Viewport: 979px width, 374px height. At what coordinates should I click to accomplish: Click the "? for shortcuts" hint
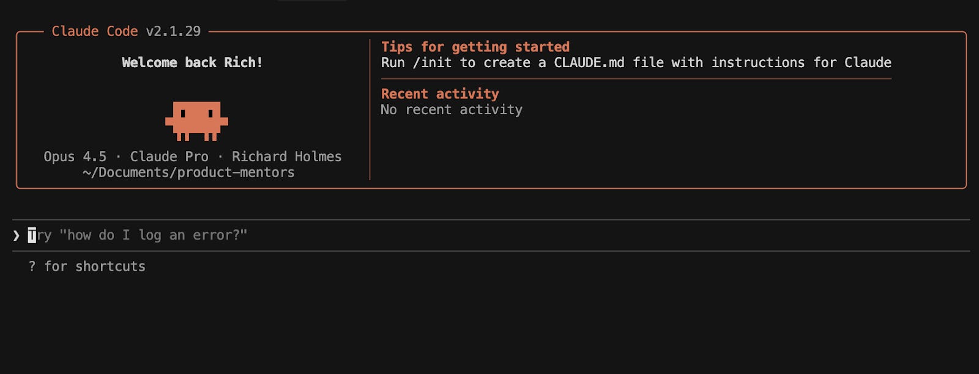(87, 266)
